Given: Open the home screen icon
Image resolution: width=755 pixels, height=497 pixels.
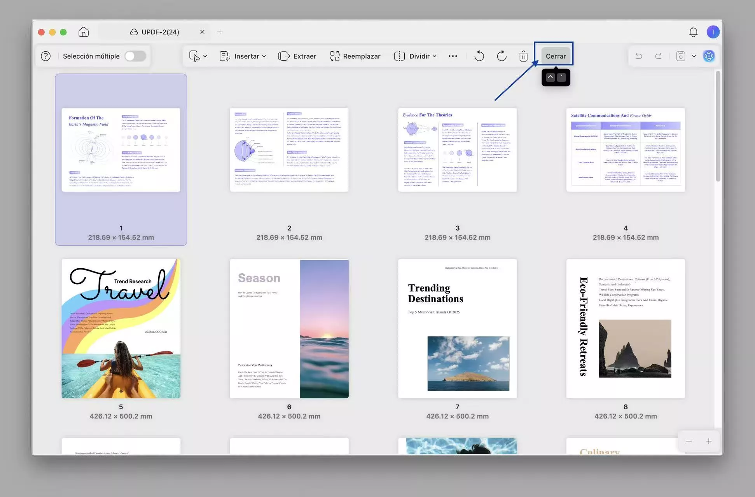Looking at the screenshot, I should pyautogui.click(x=84, y=32).
